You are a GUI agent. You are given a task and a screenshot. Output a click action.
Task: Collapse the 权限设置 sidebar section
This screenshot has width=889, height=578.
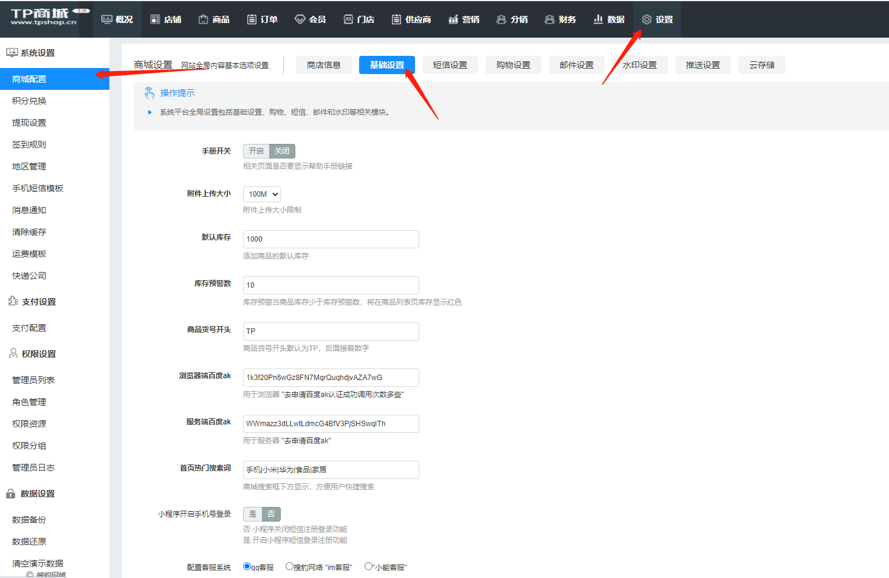(39, 354)
